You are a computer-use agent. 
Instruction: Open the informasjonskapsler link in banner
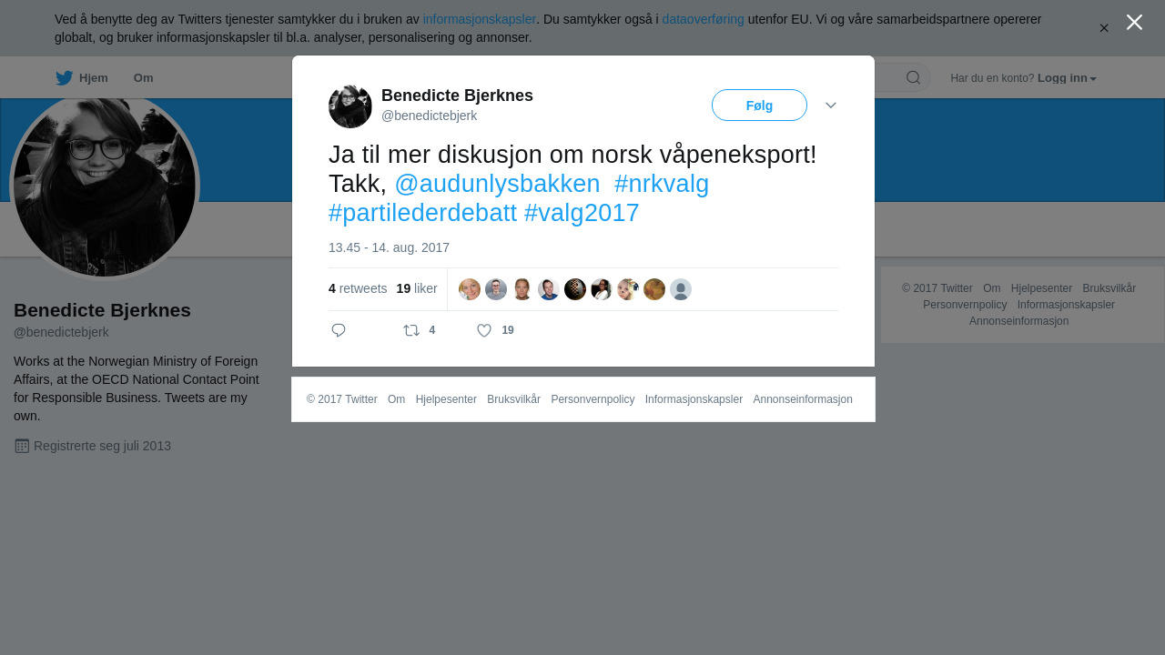pyautogui.click(x=479, y=19)
